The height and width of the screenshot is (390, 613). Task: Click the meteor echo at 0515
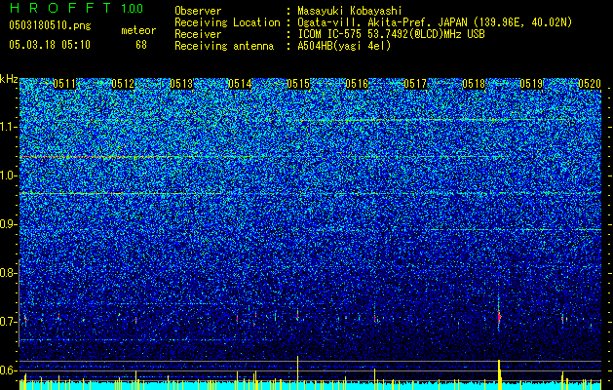tap(297, 315)
